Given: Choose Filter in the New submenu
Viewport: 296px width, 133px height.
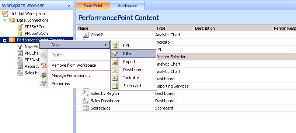Looking at the screenshot, I should [x=133, y=53].
